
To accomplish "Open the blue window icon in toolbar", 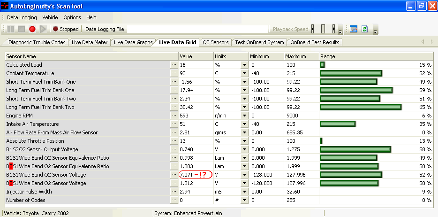I will pos(353,29).
